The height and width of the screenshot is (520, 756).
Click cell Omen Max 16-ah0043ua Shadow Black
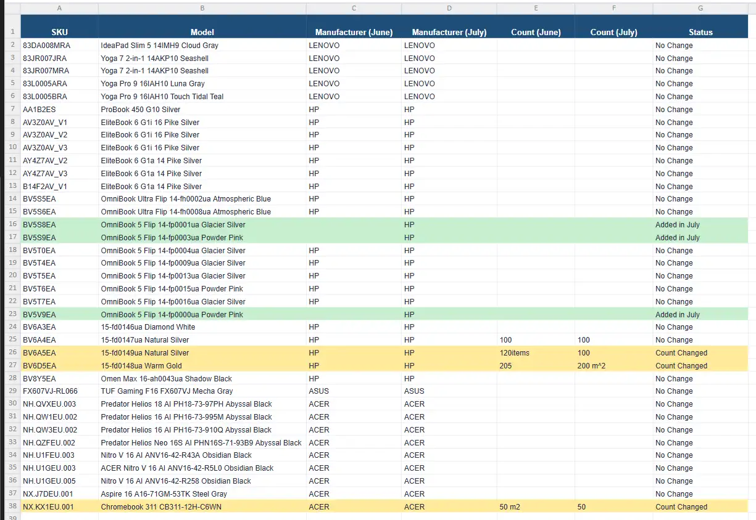pyautogui.click(x=202, y=379)
